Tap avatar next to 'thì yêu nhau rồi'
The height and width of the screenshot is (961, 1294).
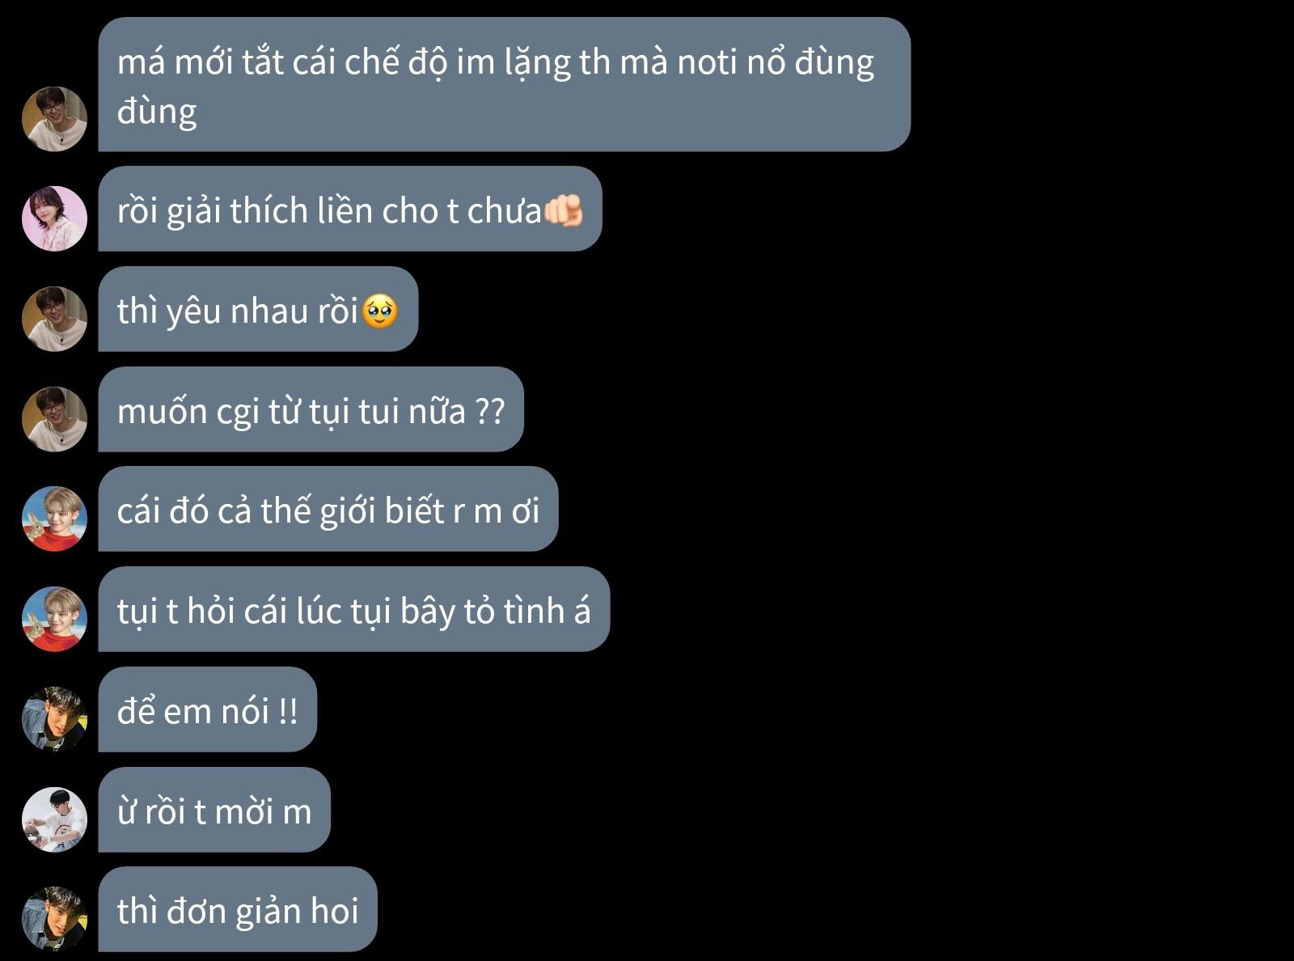coord(54,319)
